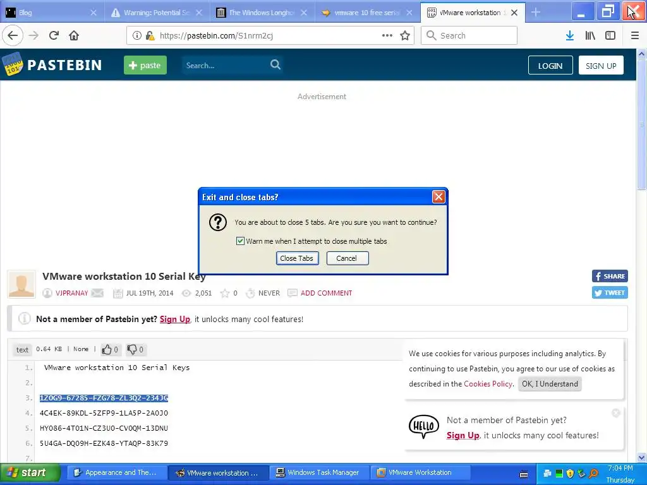The width and height of the screenshot is (647, 485).
Task: Click the text syntax label
Action: [22, 350]
